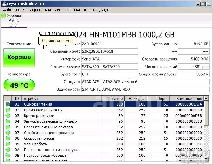Open the Правка menu
This screenshot has width=213, height=165.
tap(20, 10)
